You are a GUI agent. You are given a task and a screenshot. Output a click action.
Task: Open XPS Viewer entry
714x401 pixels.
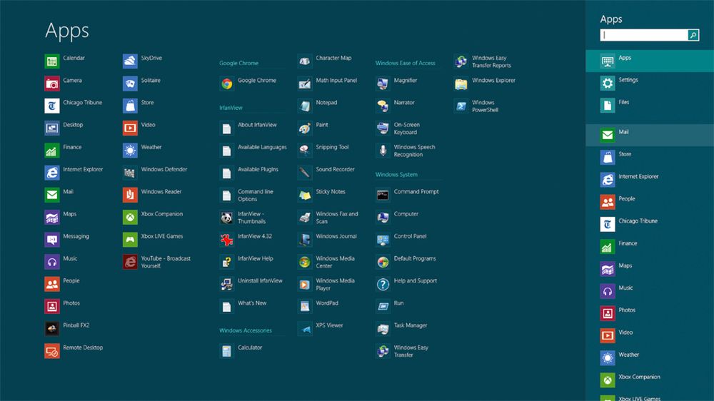click(321, 329)
